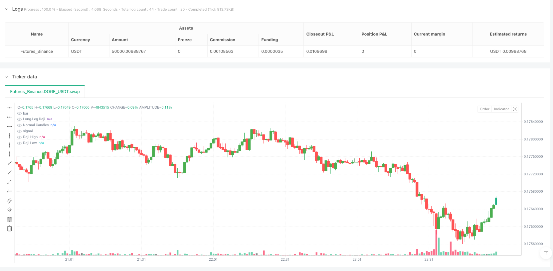The width and height of the screenshot is (553, 271).
Task: Click the Indicator button on chart
Action: click(x=501, y=109)
